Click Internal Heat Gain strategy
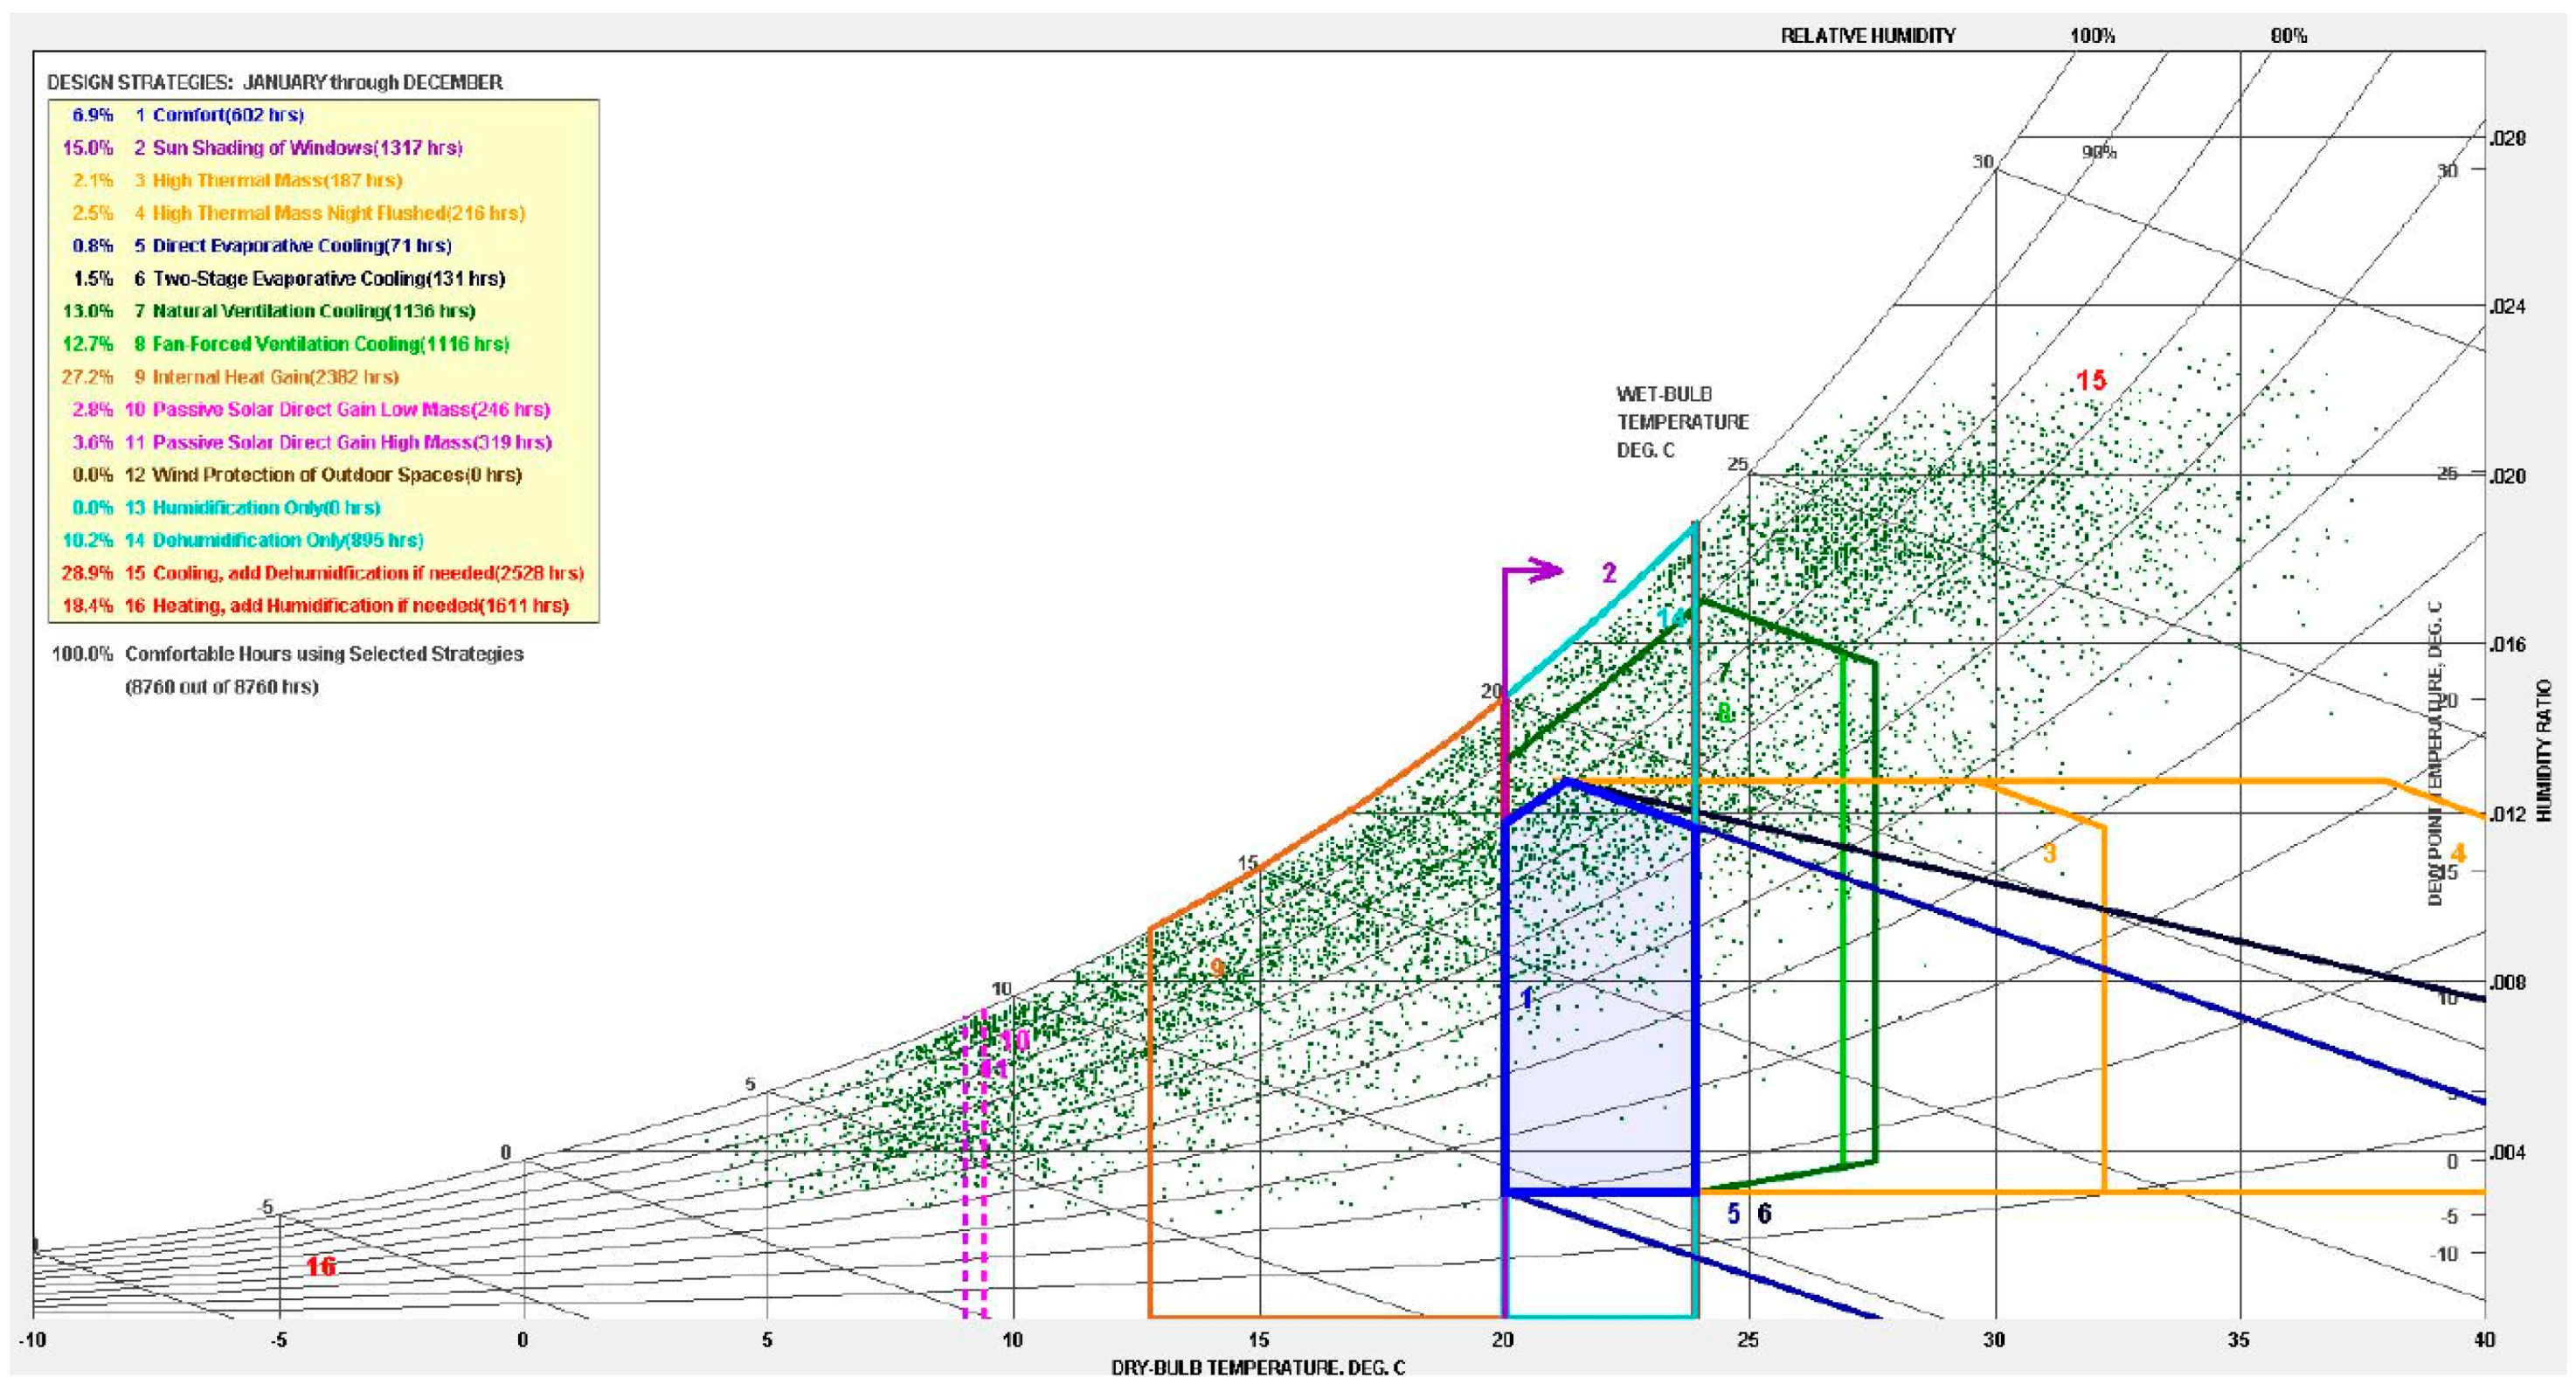2576x1384 pixels. pos(274,377)
